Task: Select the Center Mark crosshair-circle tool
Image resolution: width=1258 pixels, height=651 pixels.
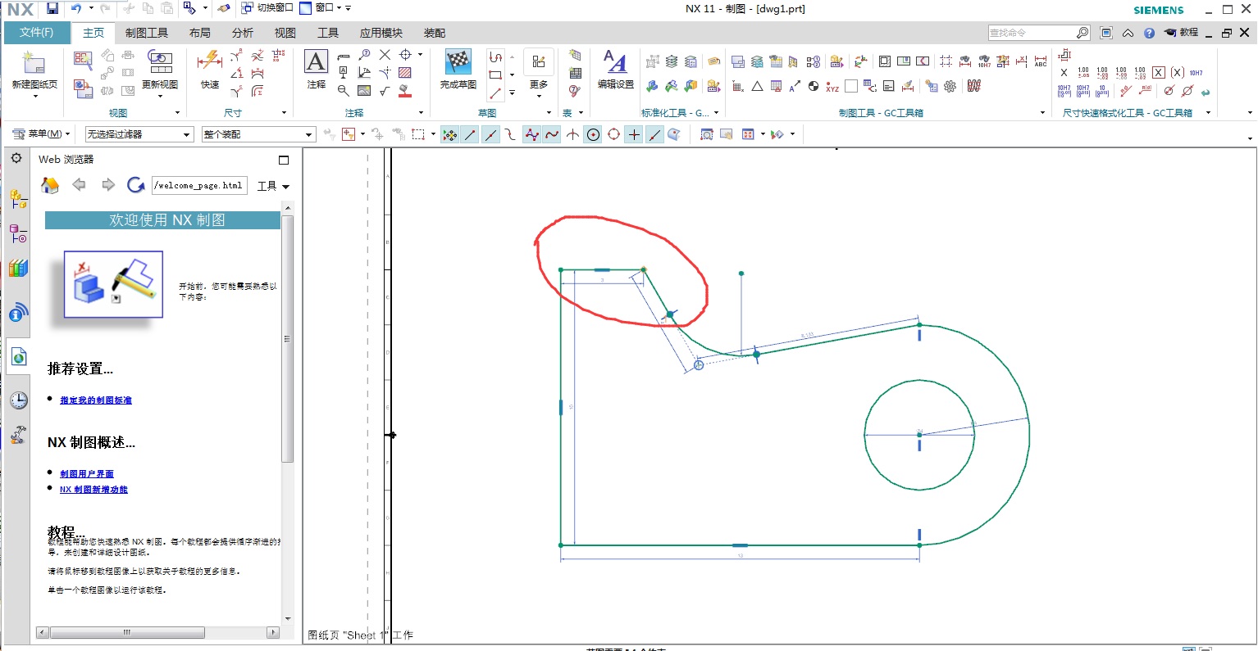Action: pyautogui.click(x=405, y=55)
